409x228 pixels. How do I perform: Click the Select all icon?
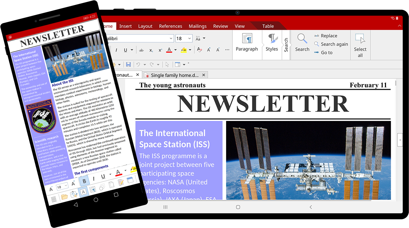(360, 38)
